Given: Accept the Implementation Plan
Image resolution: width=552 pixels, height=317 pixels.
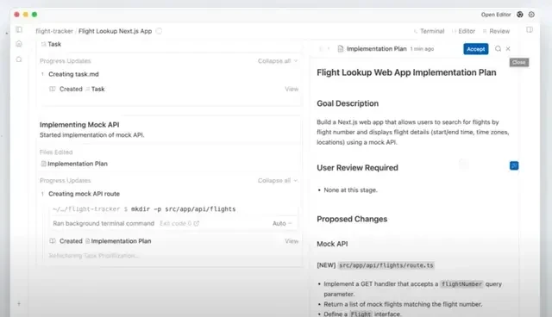Looking at the screenshot, I should pos(475,49).
